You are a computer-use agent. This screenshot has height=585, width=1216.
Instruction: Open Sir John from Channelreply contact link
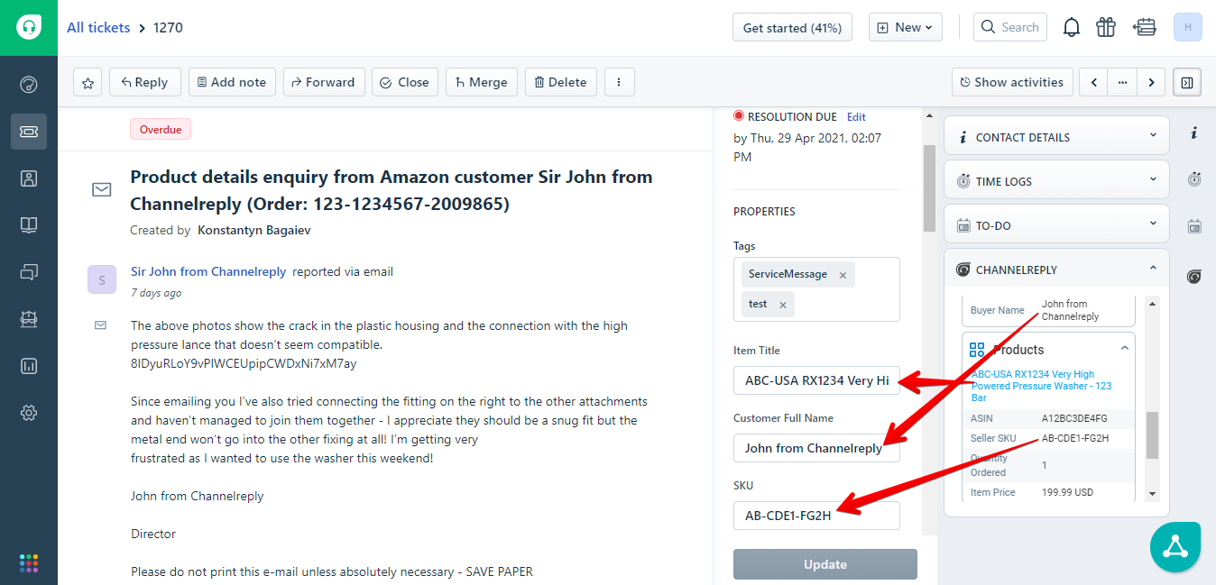click(208, 271)
